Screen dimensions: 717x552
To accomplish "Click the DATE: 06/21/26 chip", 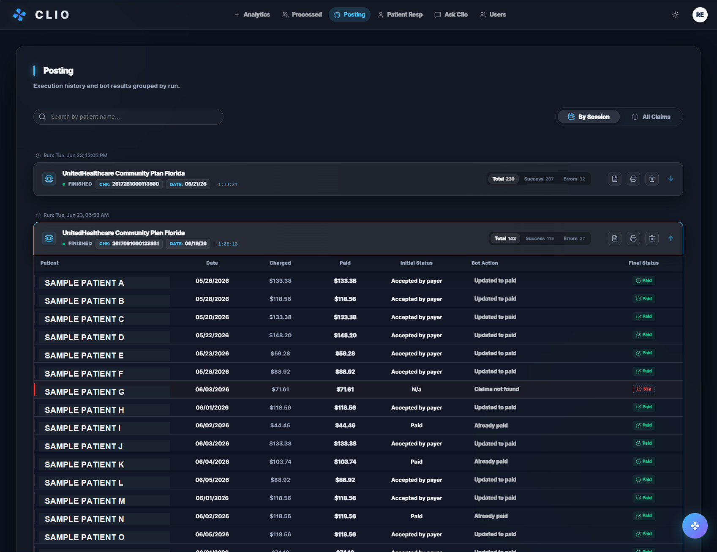I will coord(188,184).
